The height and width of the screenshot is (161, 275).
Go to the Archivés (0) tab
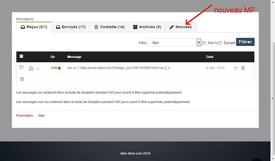click(147, 27)
